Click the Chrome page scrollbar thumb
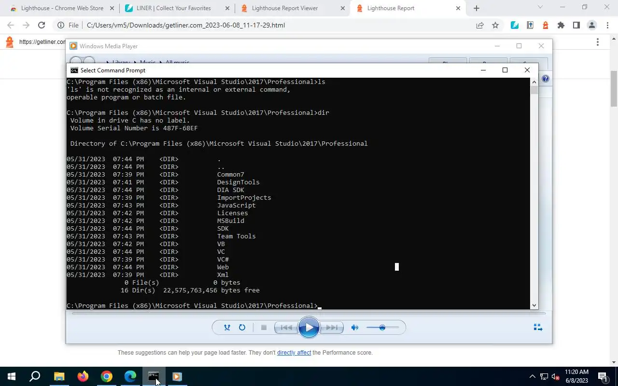The width and height of the screenshot is (618, 386). (614, 88)
